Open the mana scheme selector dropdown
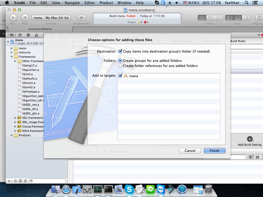The width and height of the screenshot is (263, 197). 38,18
